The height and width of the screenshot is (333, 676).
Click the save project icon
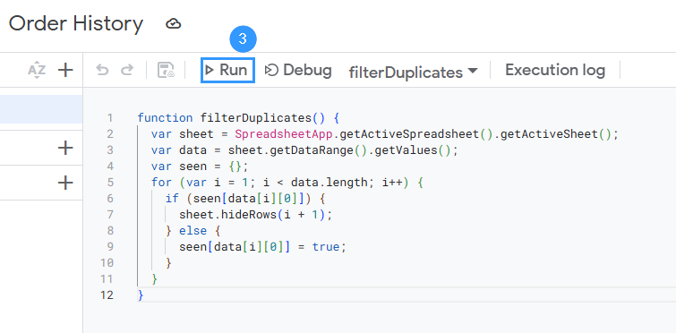tap(166, 70)
